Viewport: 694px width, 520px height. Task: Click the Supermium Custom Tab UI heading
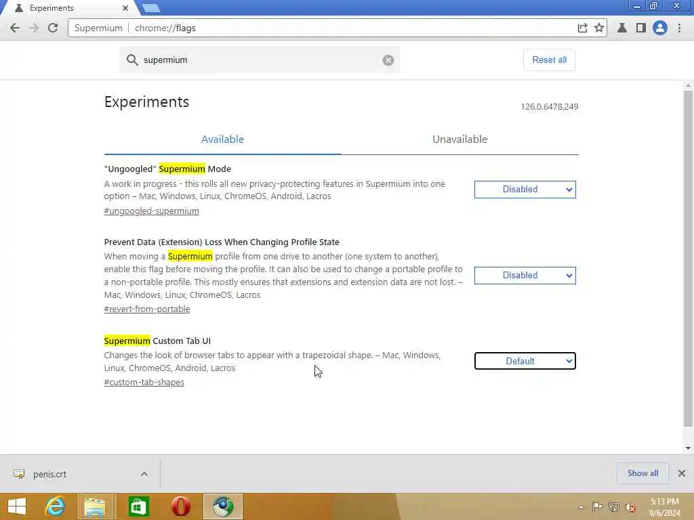coord(157,341)
